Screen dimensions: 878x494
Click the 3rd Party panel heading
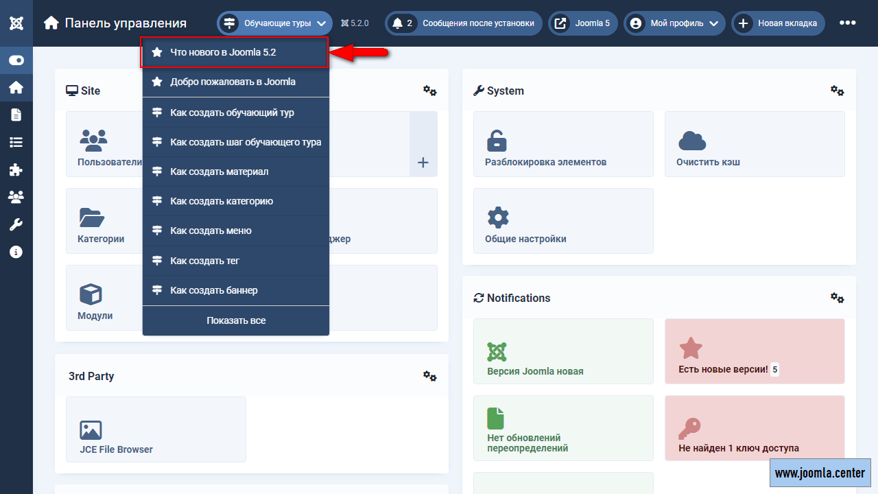coord(91,376)
